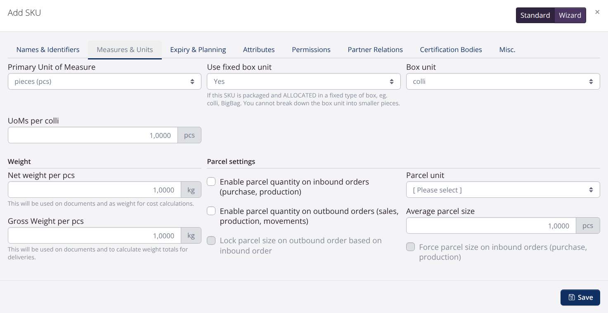Open the Misc. tab
Image resolution: width=608 pixels, height=313 pixels.
pyautogui.click(x=507, y=50)
